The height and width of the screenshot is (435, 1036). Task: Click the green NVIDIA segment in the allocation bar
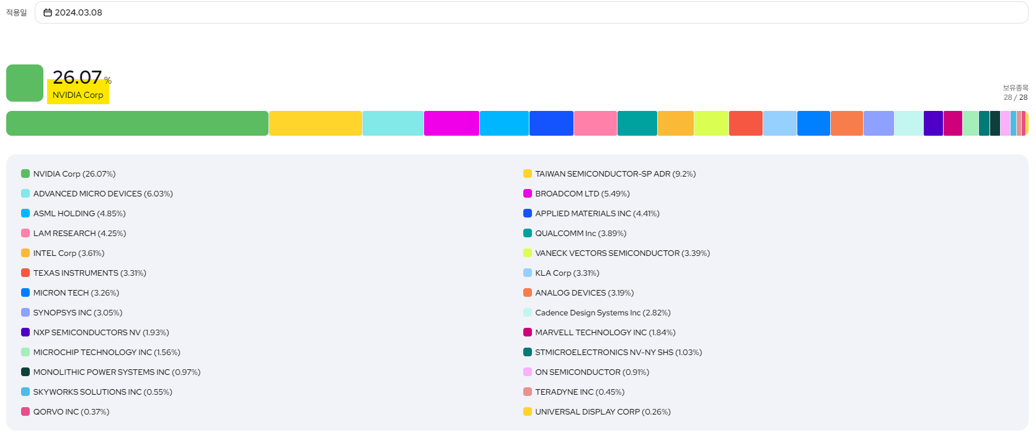[137, 123]
